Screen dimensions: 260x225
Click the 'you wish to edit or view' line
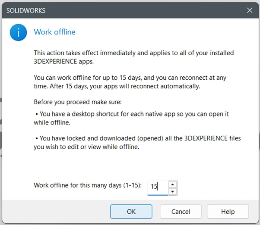pyautogui.click(x=86, y=147)
